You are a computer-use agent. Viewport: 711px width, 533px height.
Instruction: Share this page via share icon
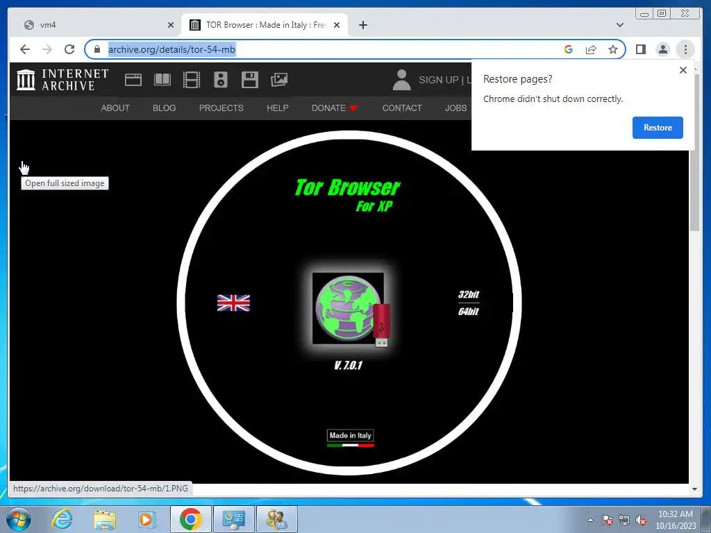[590, 49]
